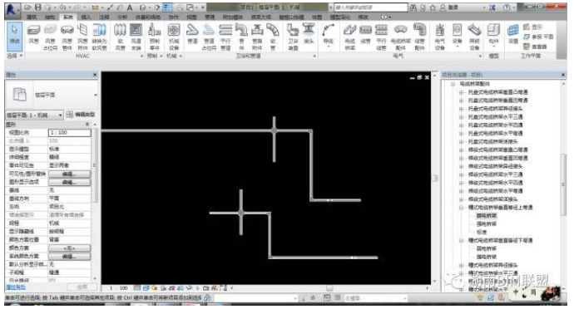The width and height of the screenshot is (574, 309).
Task: Select the Sprinkler (喷头) tool
Action: point(309,34)
